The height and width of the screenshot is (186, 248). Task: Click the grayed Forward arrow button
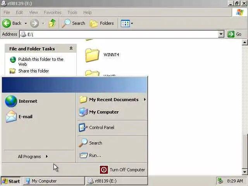[34, 23]
